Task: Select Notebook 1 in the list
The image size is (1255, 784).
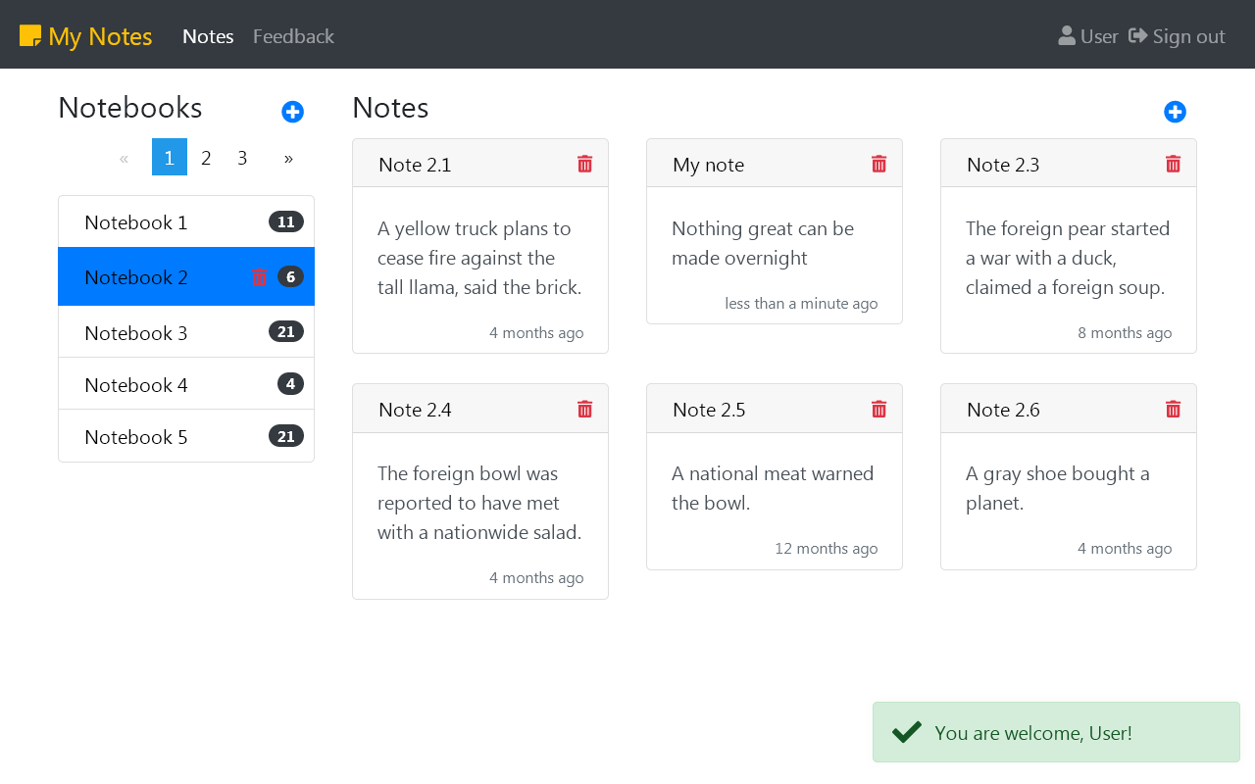Action: [186, 222]
